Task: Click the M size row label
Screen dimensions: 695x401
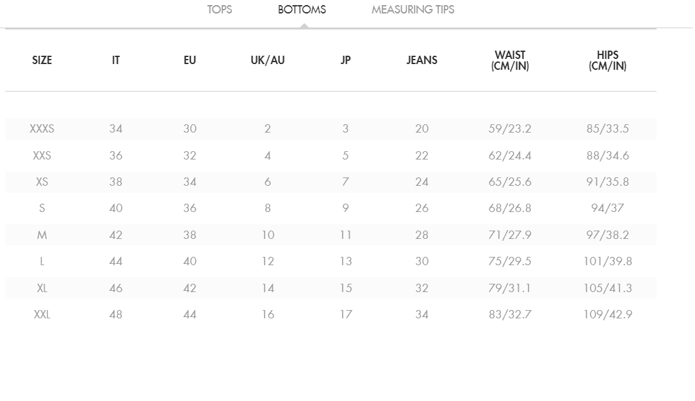Action: 42,235
